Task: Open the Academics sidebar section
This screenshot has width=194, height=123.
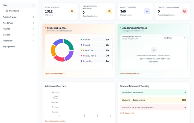Action: pos(19,23)
